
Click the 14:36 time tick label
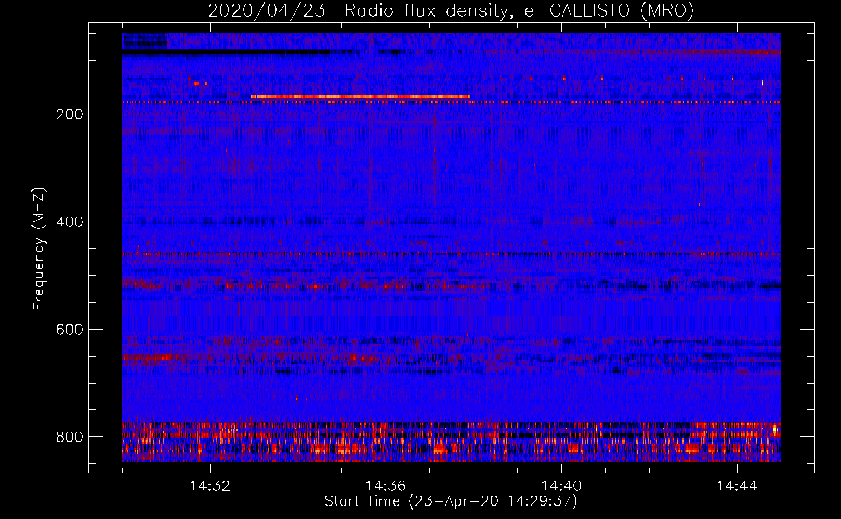(386, 486)
